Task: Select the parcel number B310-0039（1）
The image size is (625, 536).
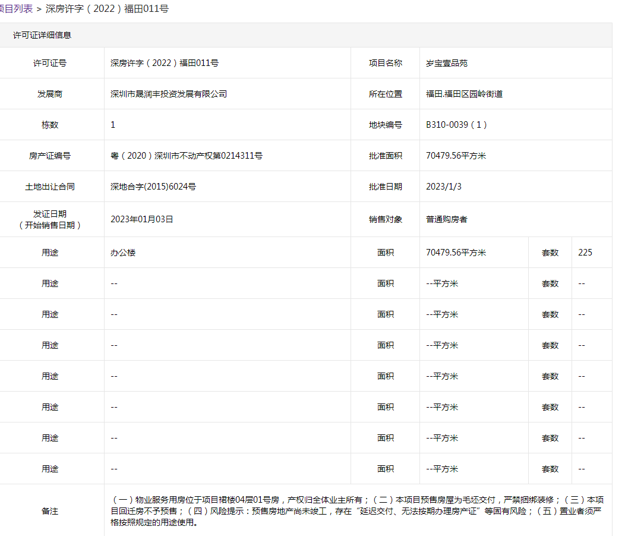Action: click(456, 125)
